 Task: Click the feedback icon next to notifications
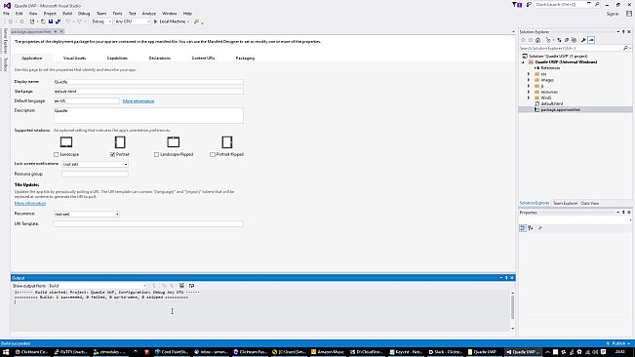click(x=529, y=5)
